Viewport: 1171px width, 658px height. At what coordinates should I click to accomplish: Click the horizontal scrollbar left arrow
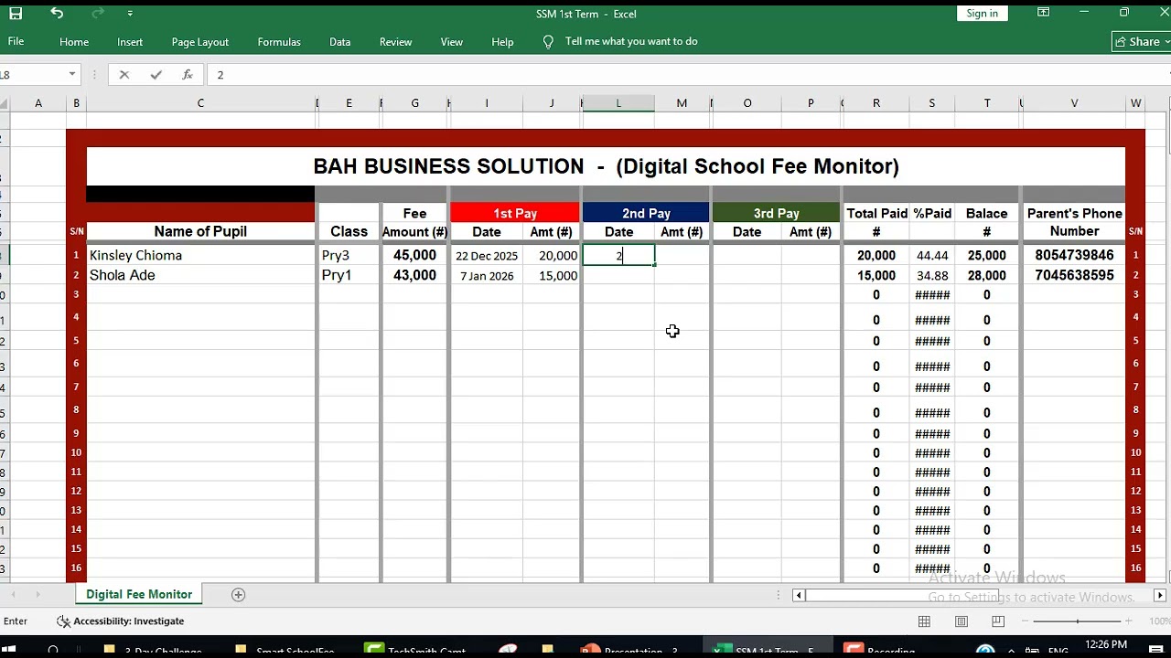tap(799, 595)
